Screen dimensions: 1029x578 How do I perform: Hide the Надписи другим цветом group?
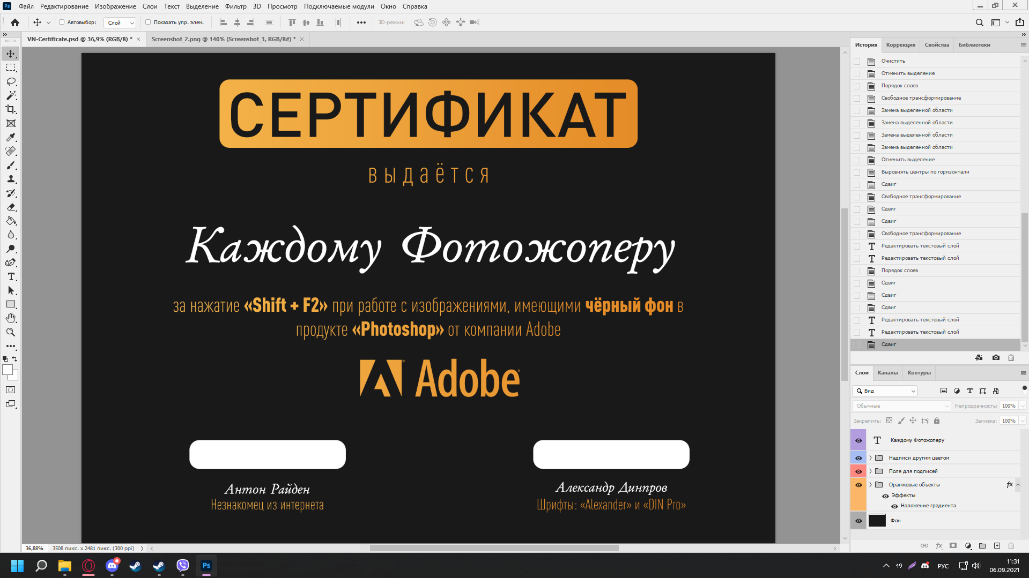[858, 458]
